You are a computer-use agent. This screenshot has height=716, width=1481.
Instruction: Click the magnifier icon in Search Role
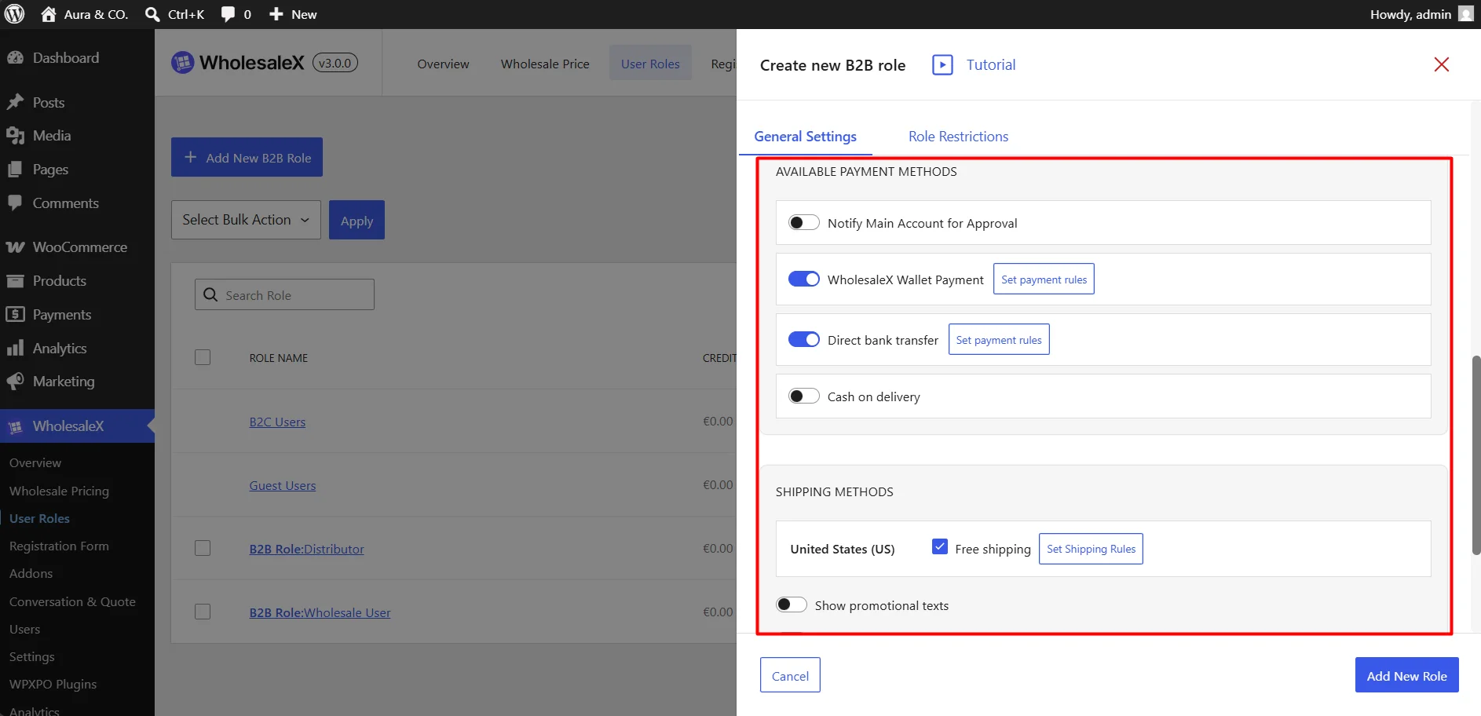210,295
